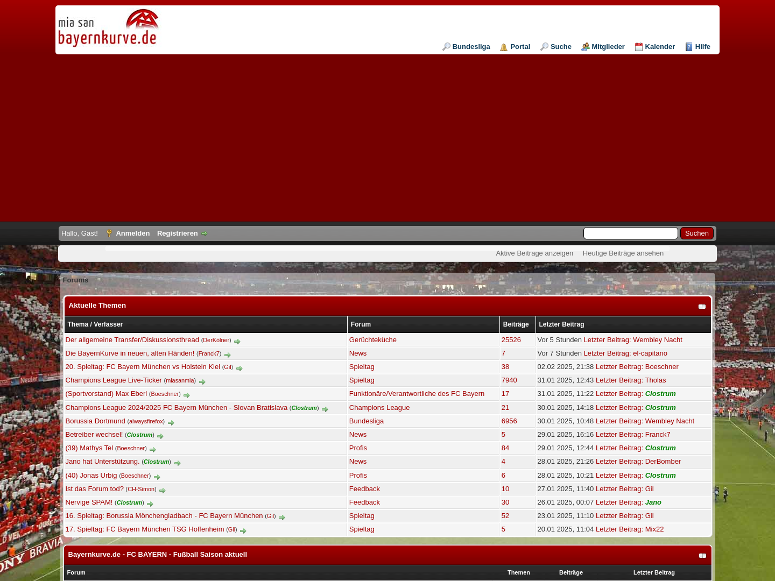This screenshot has height=581, width=775.
Task: Click the Forums breadcrumb link
Action: pyautogui.click(x=75, y=280)
